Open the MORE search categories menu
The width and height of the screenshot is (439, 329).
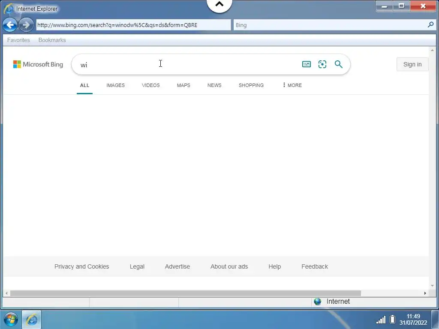tap(292, 85)
